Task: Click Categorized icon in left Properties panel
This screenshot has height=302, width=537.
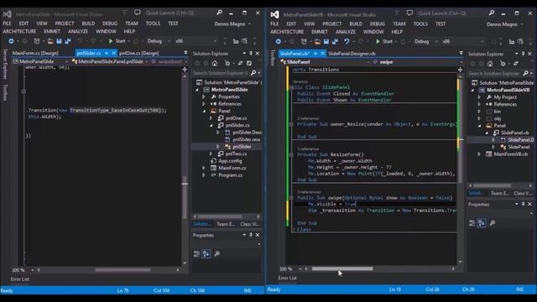Action: coord(196,253)
